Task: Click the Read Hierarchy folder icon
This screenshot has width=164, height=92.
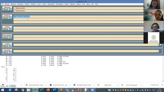Action: coord(3,52)
